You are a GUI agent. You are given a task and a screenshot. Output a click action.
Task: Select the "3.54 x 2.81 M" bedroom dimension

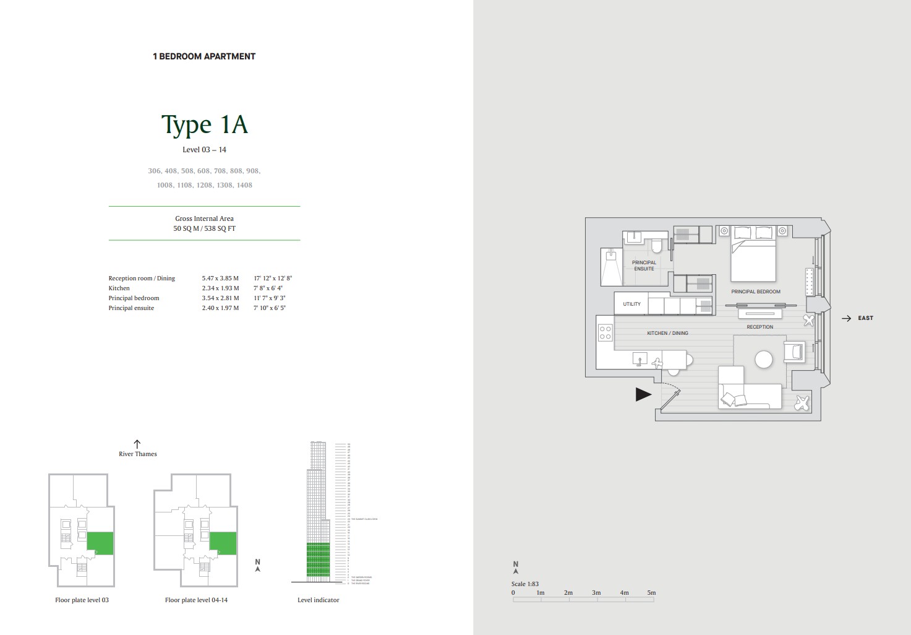tap(220, 298)
